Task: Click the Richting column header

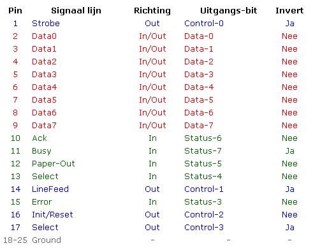Action: coord(152,11)
